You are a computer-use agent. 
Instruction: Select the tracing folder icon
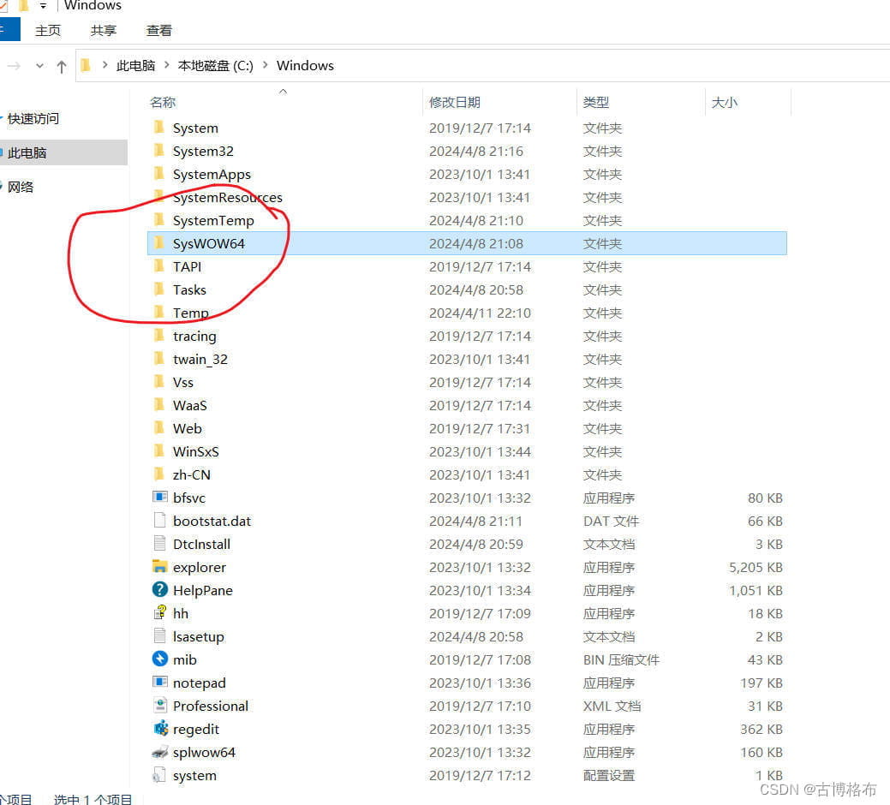point(159,336)
